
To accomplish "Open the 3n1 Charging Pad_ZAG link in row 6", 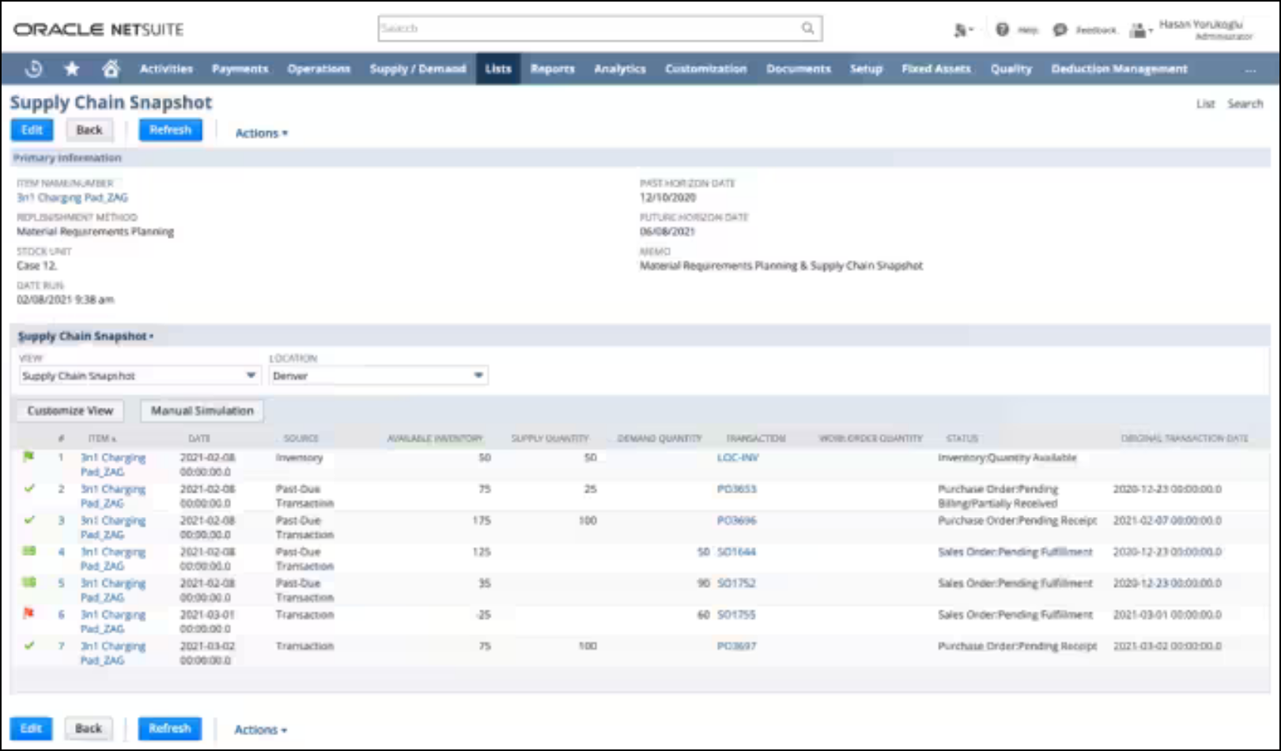I will click(113, 621).
